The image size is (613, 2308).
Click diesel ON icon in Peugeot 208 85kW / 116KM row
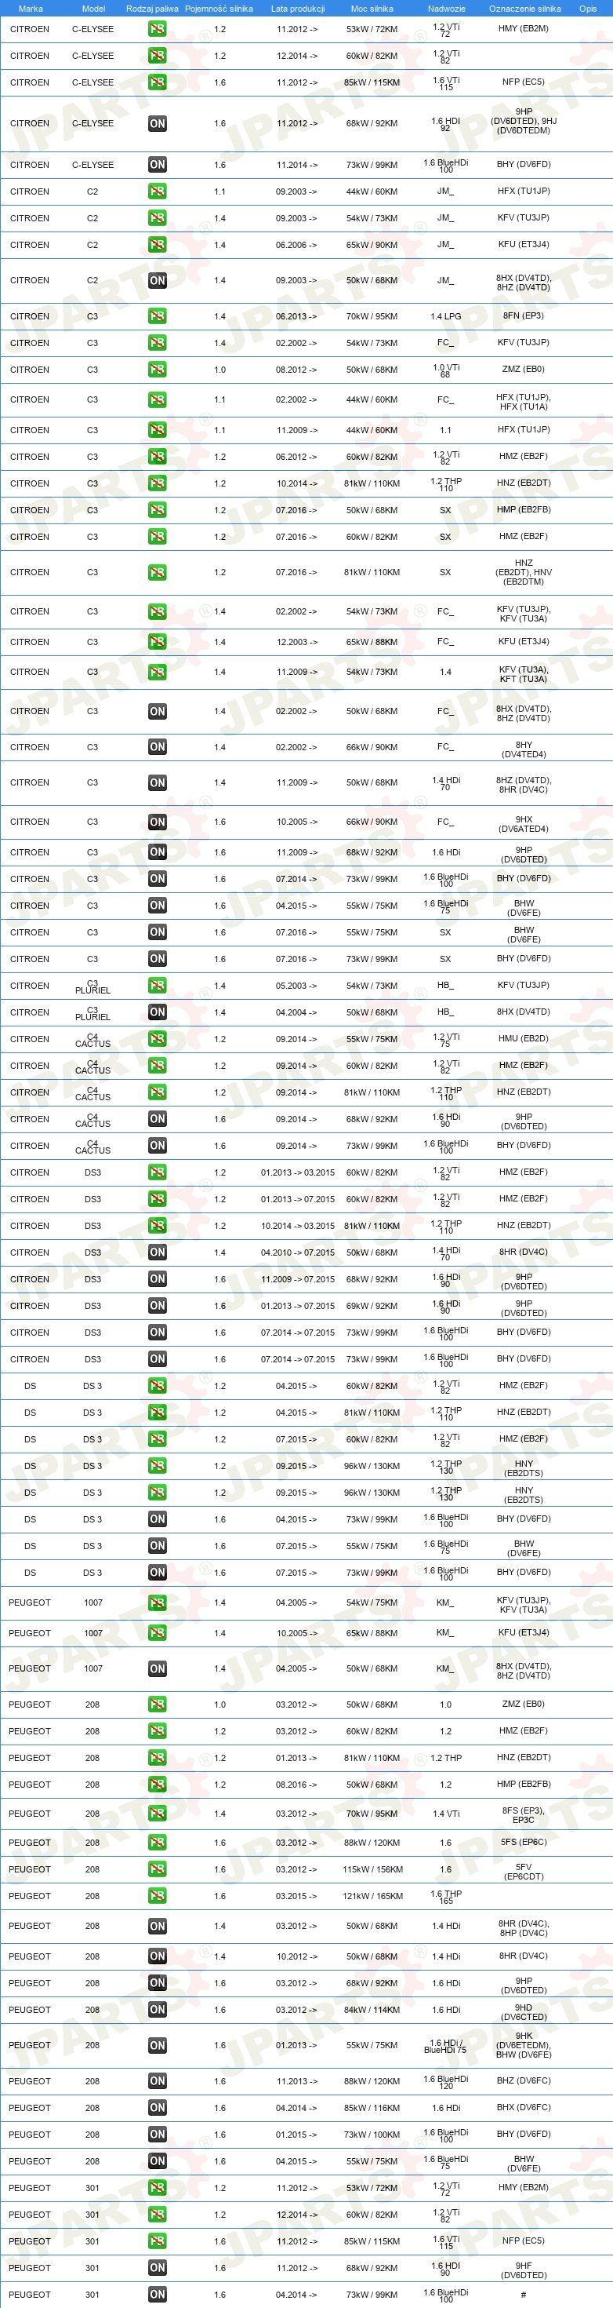pyautogui.click(x=158, y=2108)
